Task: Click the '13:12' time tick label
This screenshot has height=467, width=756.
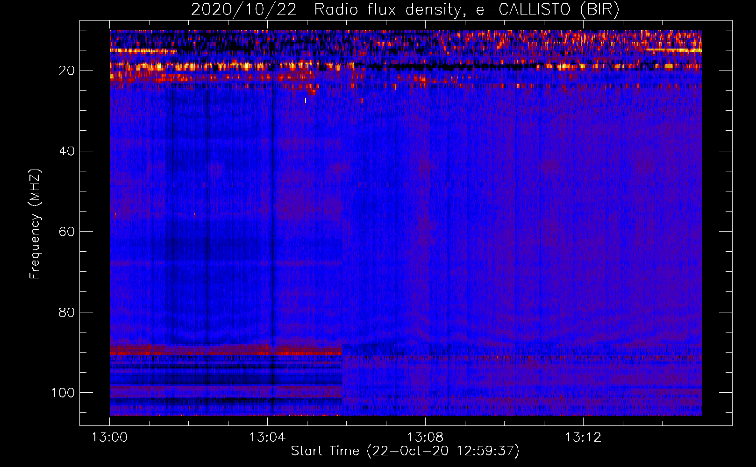Action: [x=583, y=438]
